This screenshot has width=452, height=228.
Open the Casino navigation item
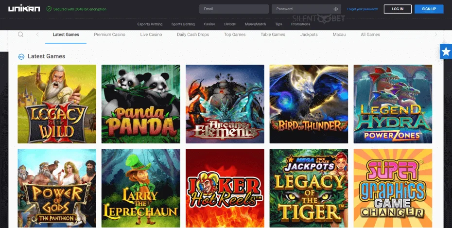209,24
